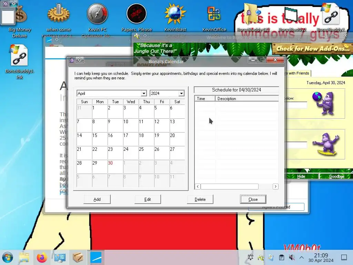Select the blue installer window taskbar entry
Image resolution: width=353 pixels, height=265 pixels.
point(96,257)
